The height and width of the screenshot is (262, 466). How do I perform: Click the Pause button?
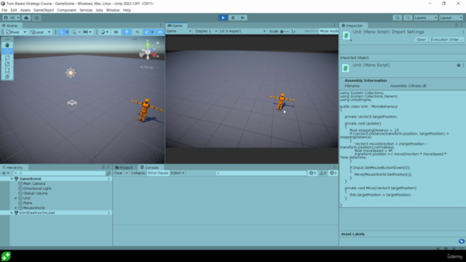233,17
